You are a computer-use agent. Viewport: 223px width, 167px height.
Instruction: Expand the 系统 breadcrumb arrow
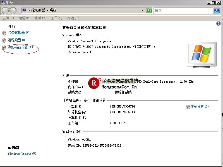click(47, 10)
